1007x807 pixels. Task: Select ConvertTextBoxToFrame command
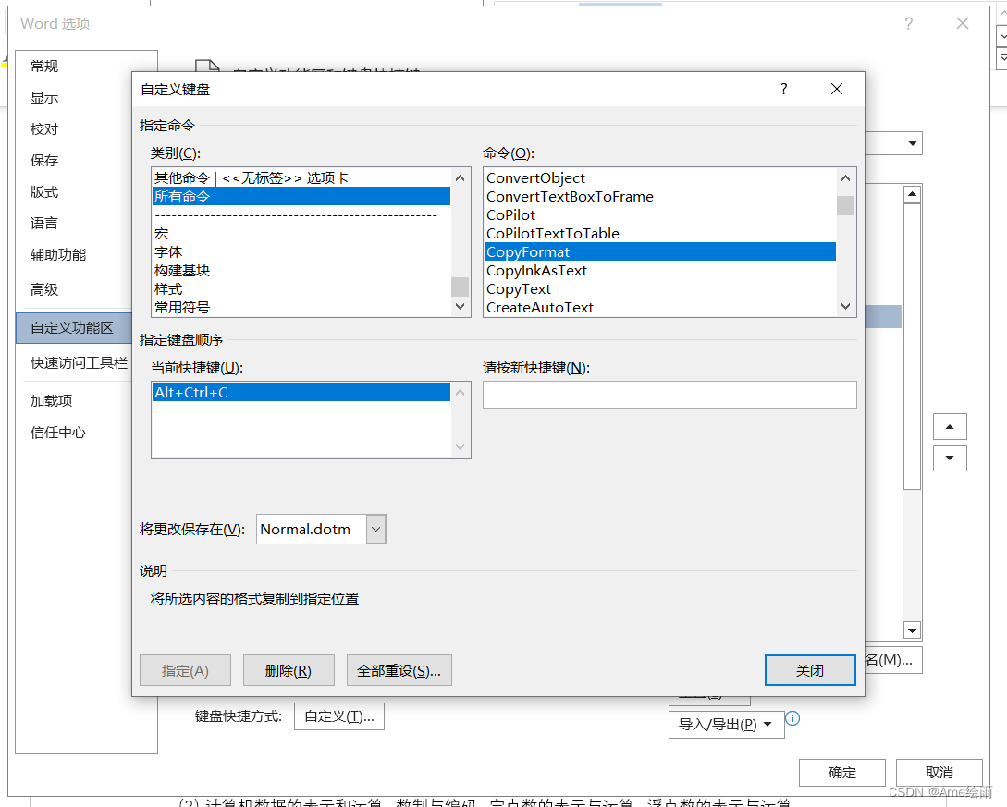pyautogui.click(x=659, y=197)
